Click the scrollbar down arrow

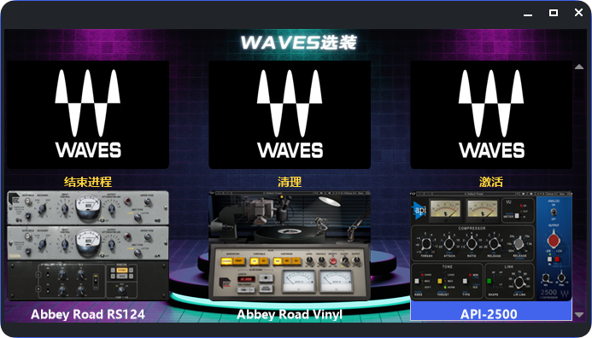pyautogui.click(x=579, y=315)
